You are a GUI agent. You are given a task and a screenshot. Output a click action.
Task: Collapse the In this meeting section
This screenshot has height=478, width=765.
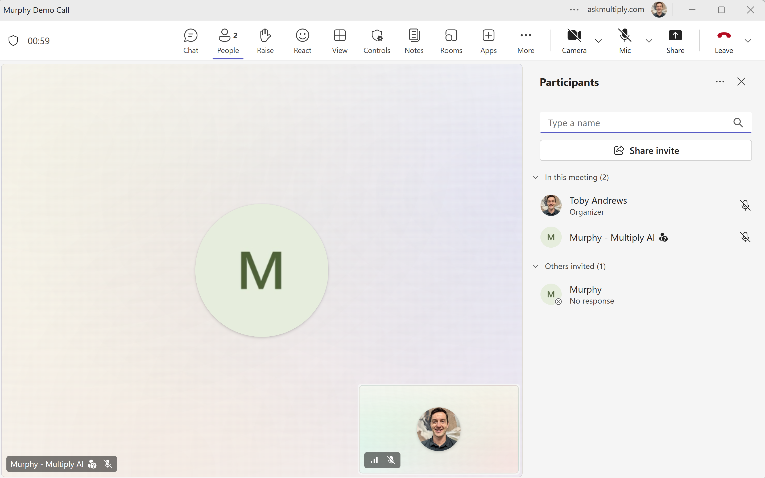(535, 177)
